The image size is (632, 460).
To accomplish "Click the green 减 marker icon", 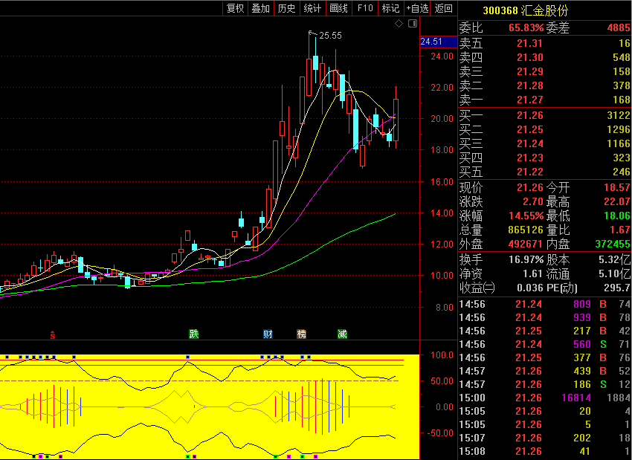I will [x=342, y=334].
